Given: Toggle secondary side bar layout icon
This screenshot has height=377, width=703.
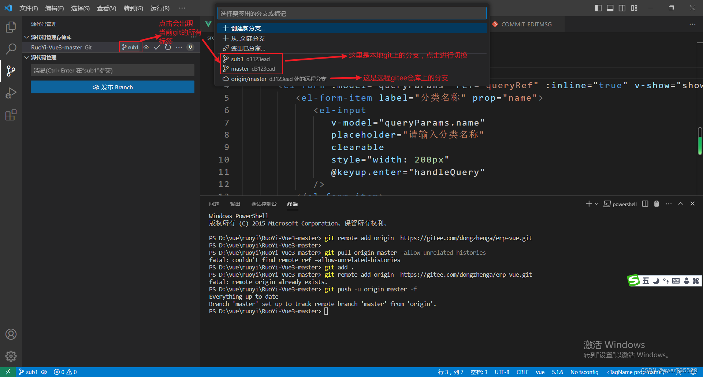Looking at the screenshot, I should point(622,8).
